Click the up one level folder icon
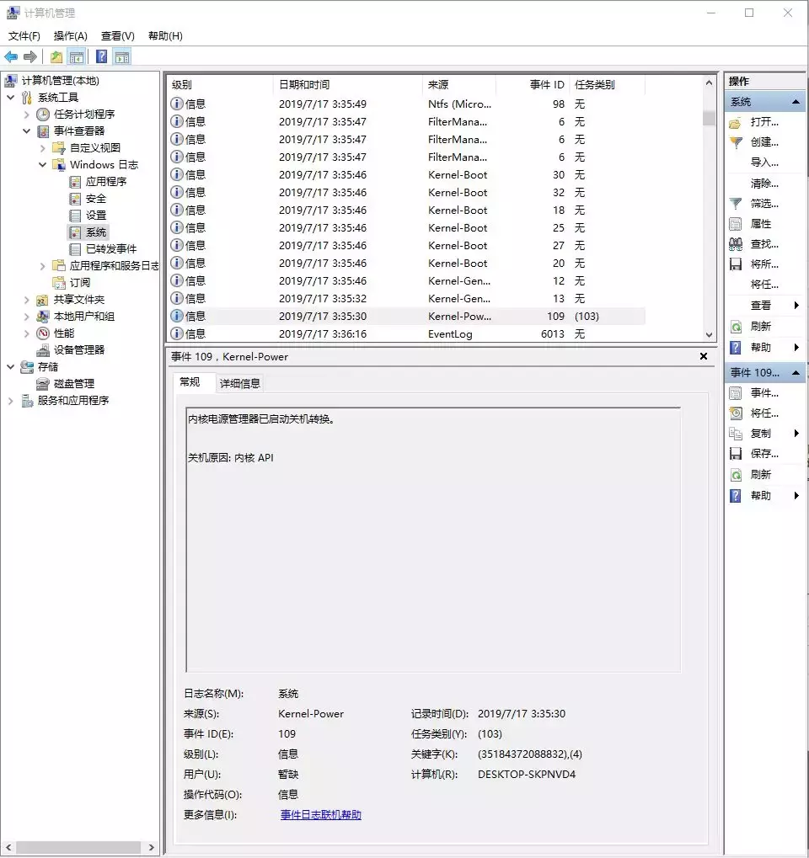Image resolution: width=809 pixels, height=858 pixels. point(56,56)
